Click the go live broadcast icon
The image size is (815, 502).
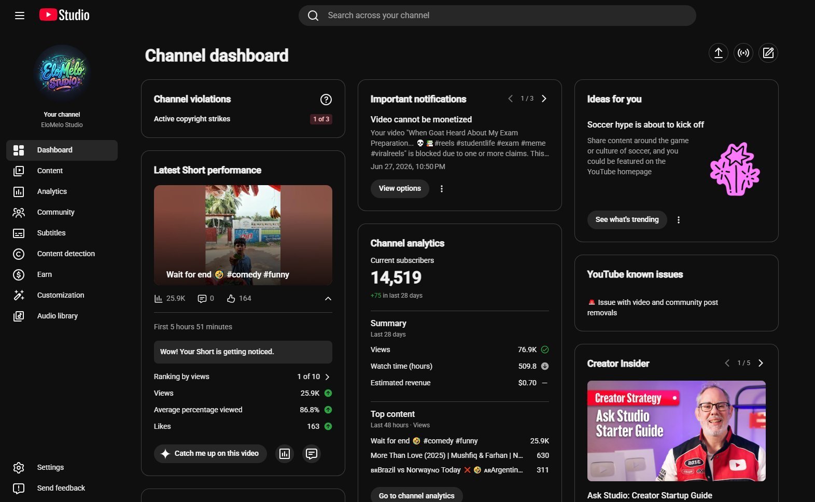[743, 53]
